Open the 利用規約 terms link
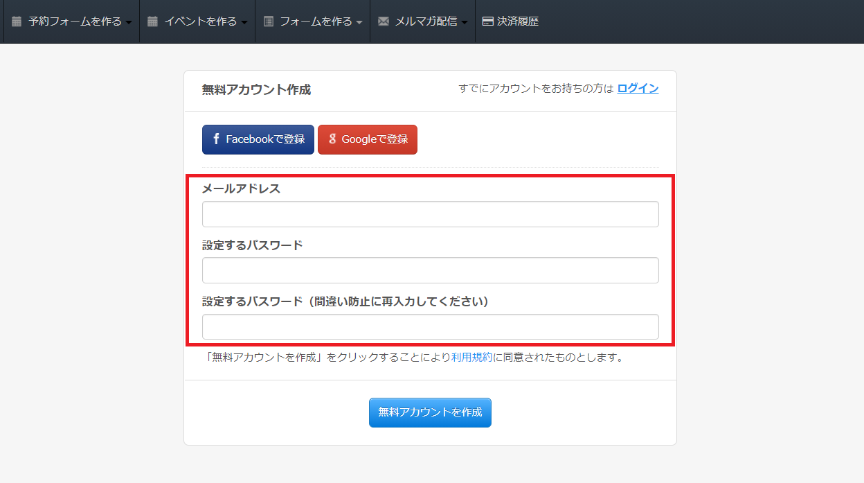Screen dimensions: 864x483 coord(472,358)
